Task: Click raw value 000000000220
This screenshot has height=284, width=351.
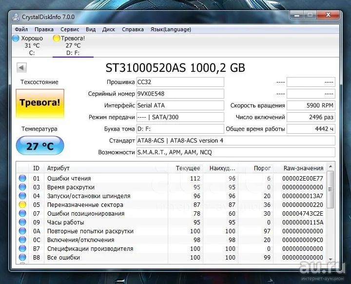Action: coord(303,204)
